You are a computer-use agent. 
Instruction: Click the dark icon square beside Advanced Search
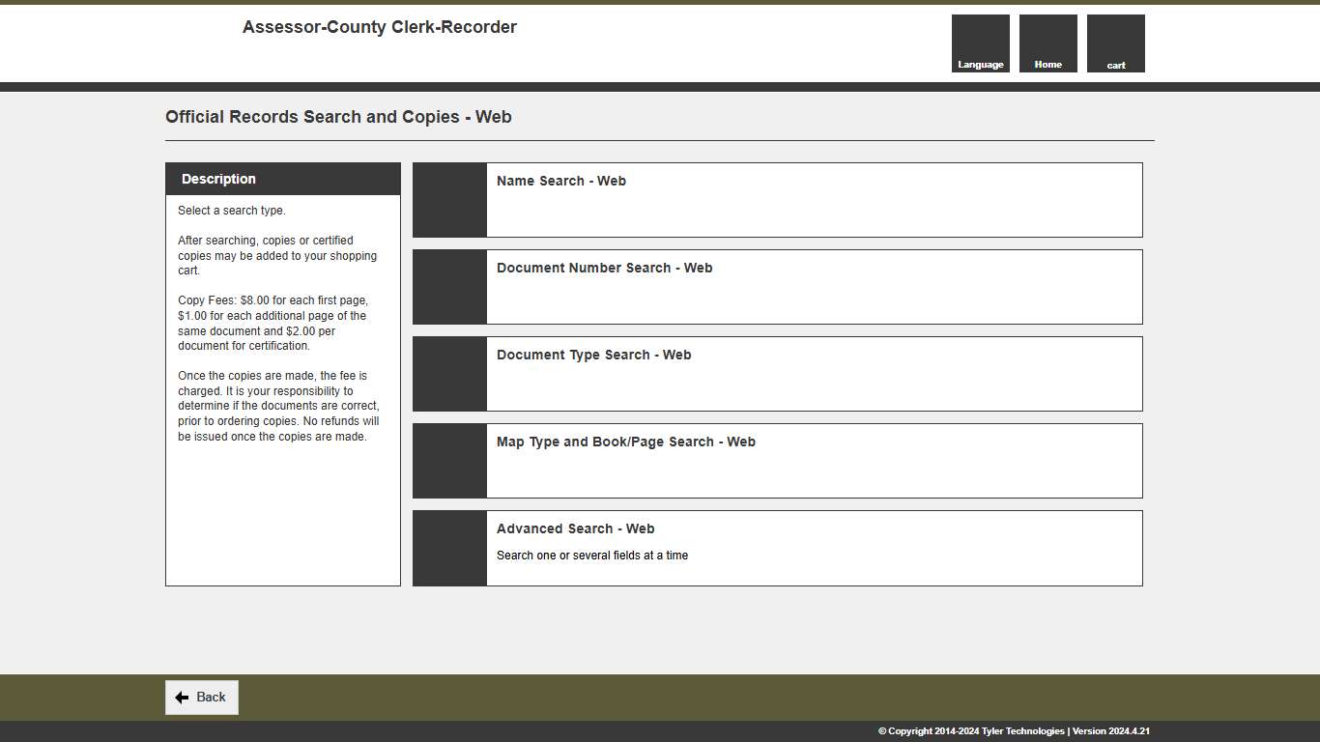tap(449, 548)
